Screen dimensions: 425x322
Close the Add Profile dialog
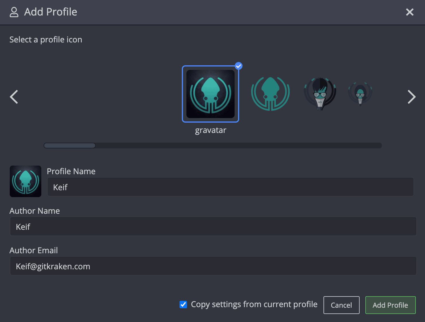click(x=410, y=12)
